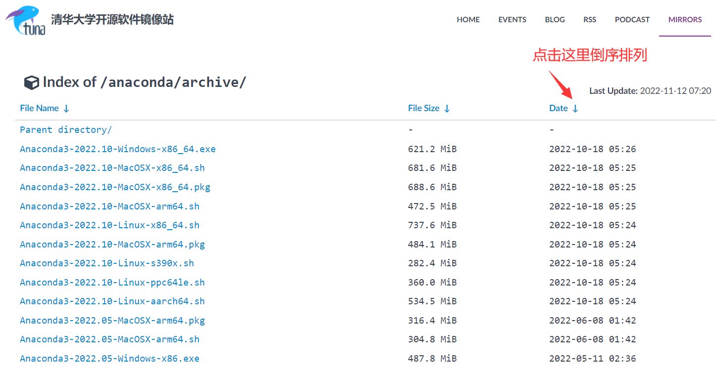The height and width of the screenshot is (372, 716).
Task: Download Anaconda3-2022.10-MacOSX-x86_64.sh
Action: [x=112, y=168]
